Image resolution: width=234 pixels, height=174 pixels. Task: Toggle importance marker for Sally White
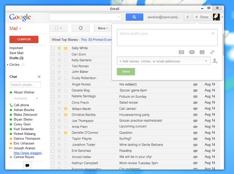[66, 48]
